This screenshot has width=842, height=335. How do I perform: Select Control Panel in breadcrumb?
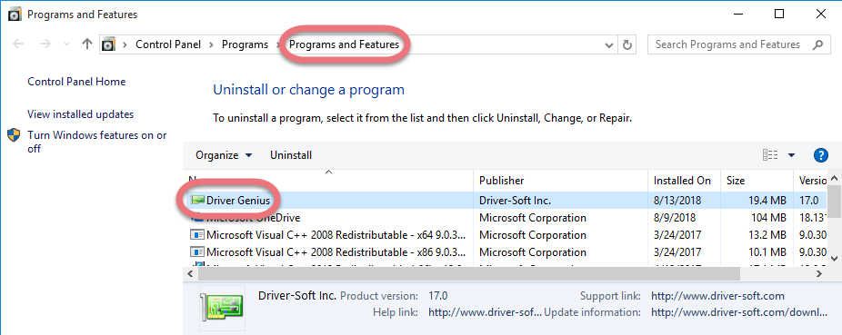pyautogui.click(x=168, y=44)
